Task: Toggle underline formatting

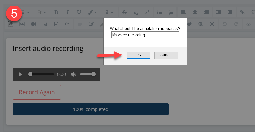Action: [79, 12]
